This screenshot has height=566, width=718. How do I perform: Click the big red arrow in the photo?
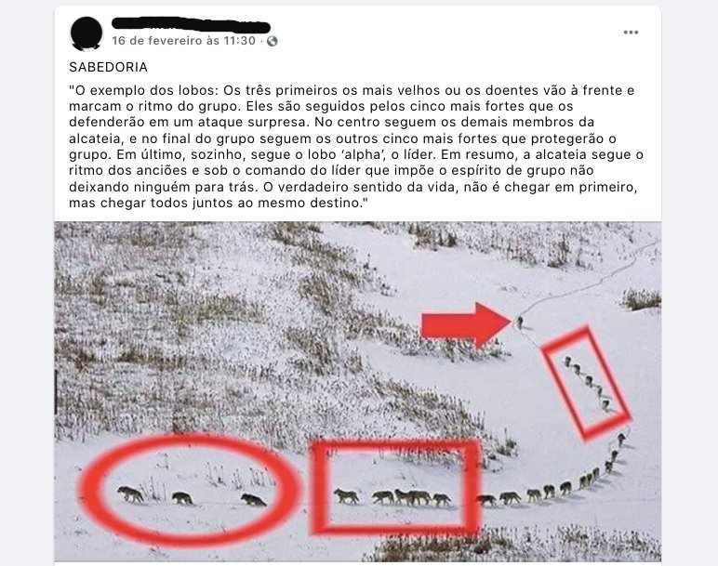[x=466, y=324]
